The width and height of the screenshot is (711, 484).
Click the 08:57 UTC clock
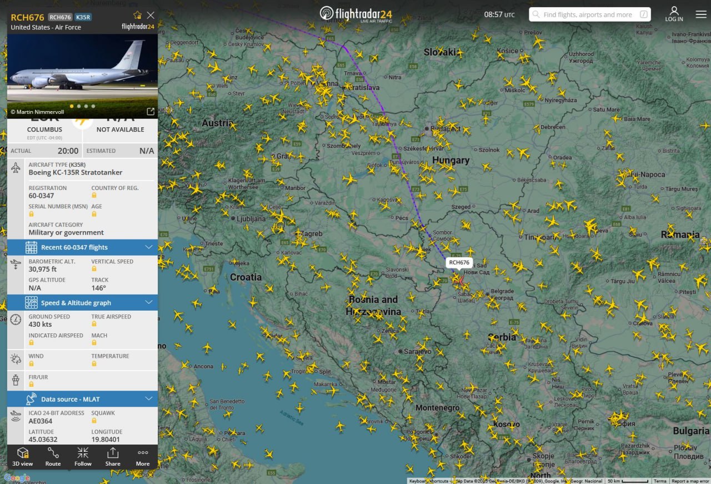499,14
